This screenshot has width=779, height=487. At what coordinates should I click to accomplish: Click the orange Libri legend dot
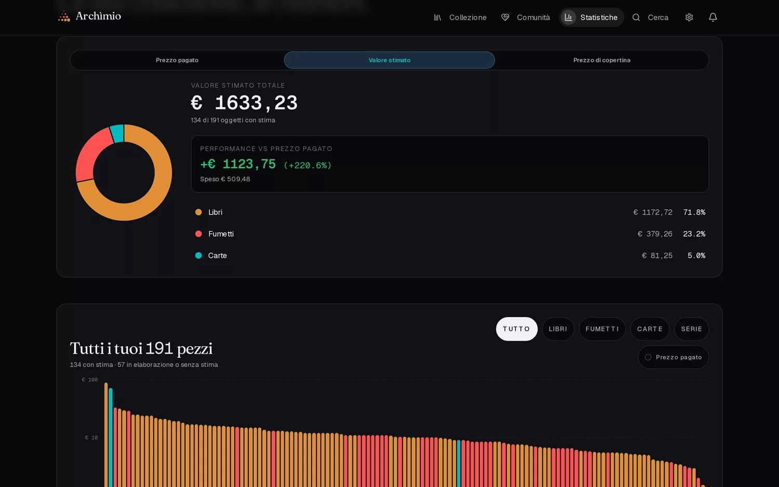(198, 212)
